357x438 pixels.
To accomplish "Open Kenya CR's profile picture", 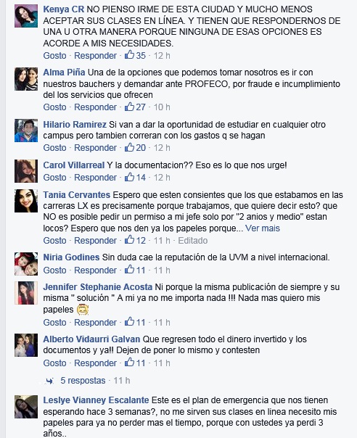I will click(x=26, y=16).
